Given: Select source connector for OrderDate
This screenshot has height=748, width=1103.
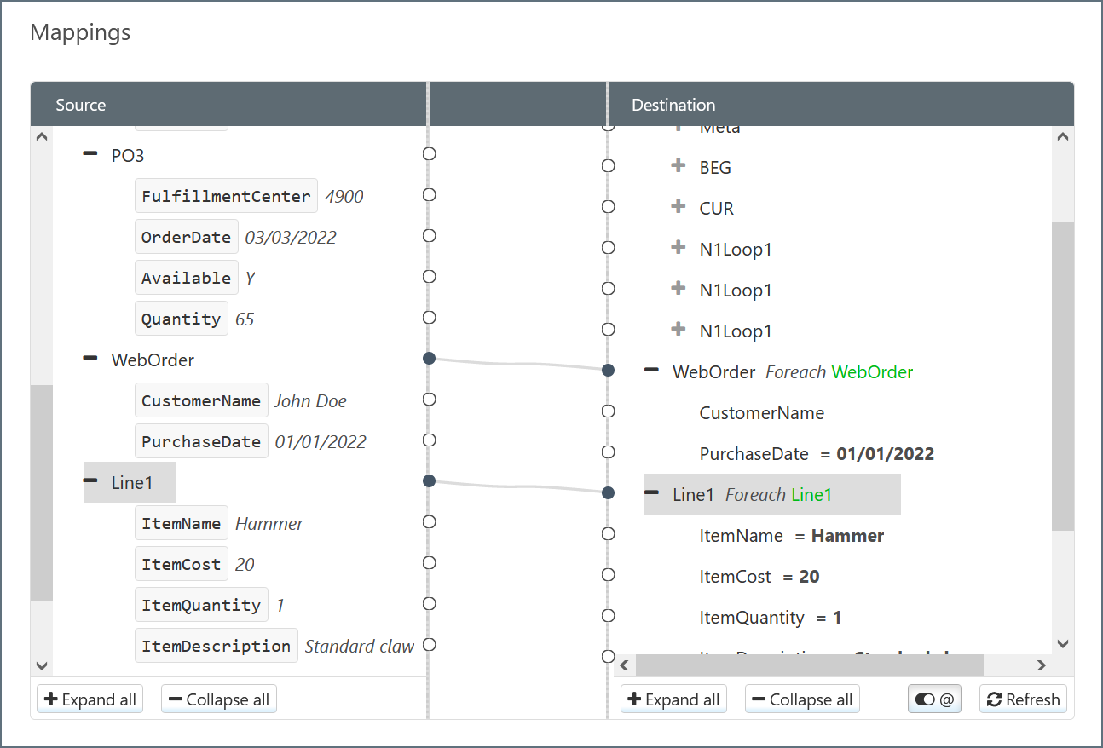Looking at the screenshot, I should tap(430, 235).
